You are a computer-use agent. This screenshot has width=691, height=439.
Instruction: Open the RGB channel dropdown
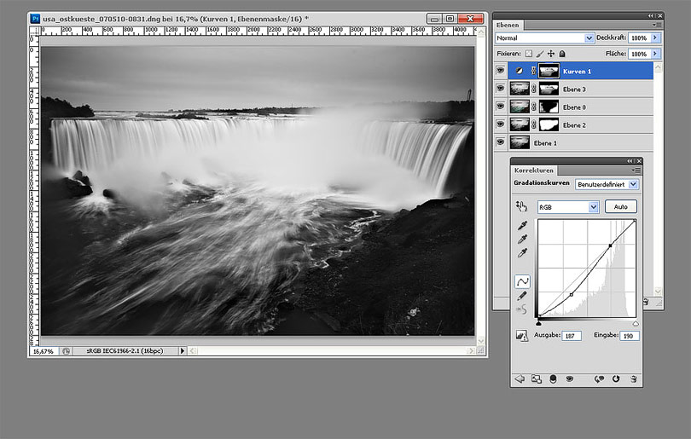pos(593,207)
